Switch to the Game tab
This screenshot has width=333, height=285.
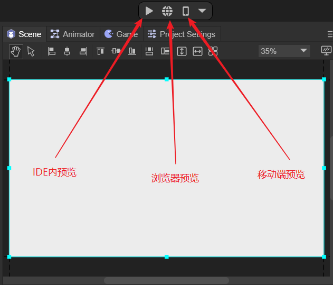pyautogui.click(x=121, y=34)
